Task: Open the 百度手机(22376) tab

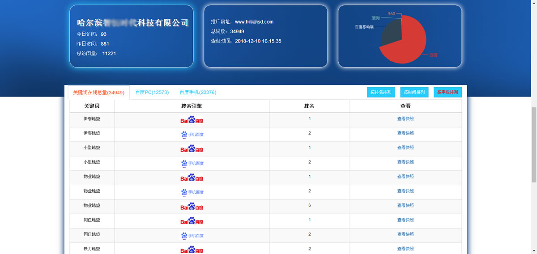Action: (198, 93)
